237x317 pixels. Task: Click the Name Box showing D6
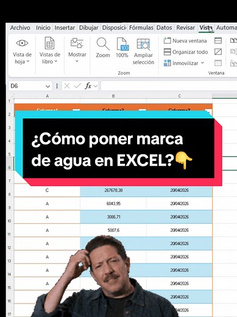[26, 86]
